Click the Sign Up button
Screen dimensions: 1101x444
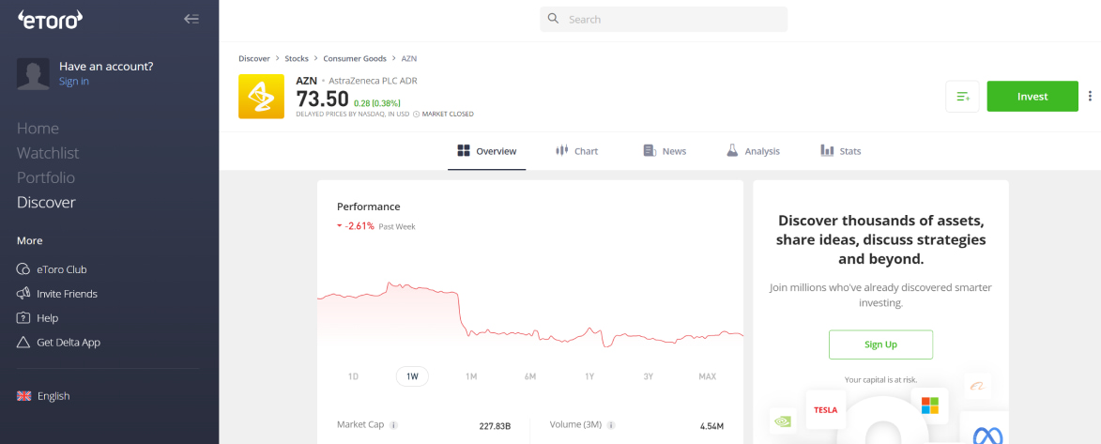[880, 344]
